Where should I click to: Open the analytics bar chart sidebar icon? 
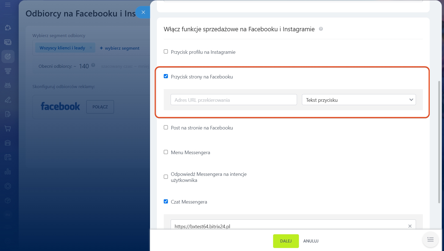pyautogui.click(x=8, y=172)
